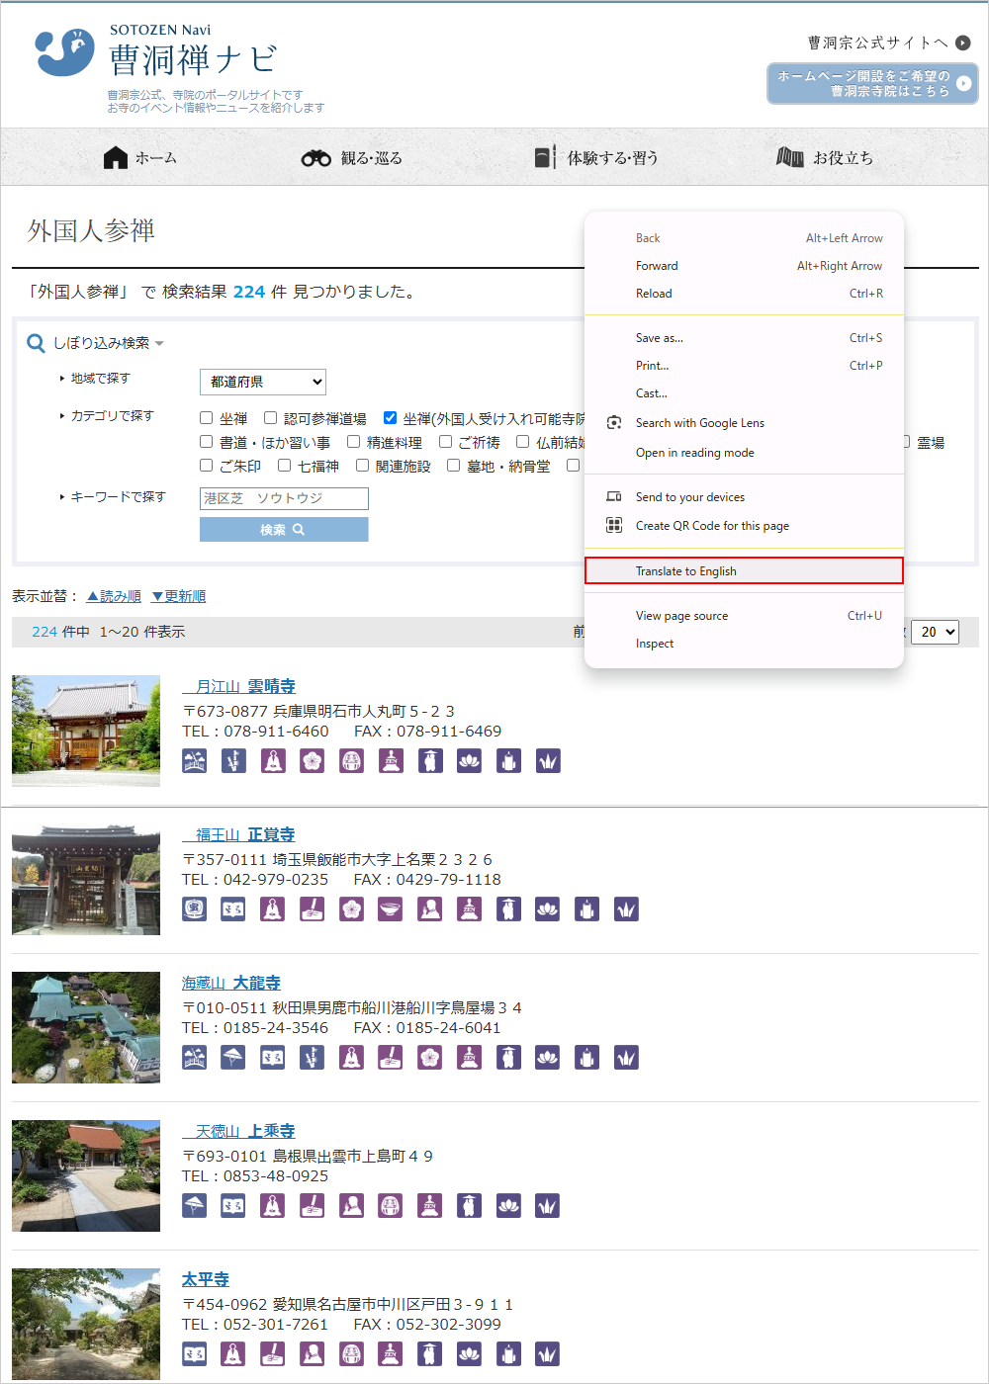Click the ZEN icon in 雲晴寺 row
Image resolution: width=989 pixels, height=1384 pixels.
click(x=391, y=760)
